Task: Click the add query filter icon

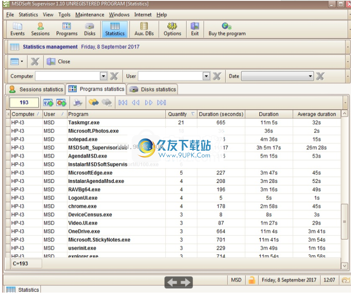Action: [x=48, y=102]
